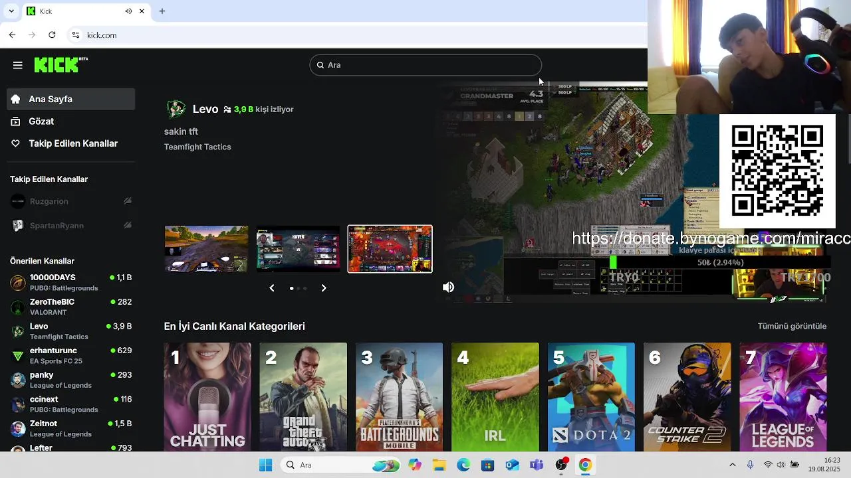Open Grand Theft Auto V category card
The height and width of the screenshot is (478, 851).
click(303, 397)
